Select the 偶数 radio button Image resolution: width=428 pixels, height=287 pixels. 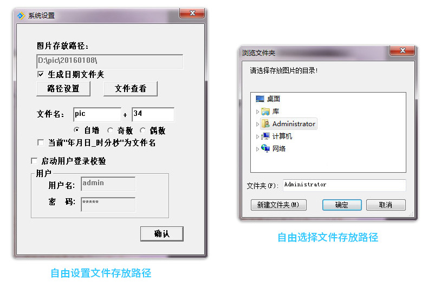pos(142,131)
